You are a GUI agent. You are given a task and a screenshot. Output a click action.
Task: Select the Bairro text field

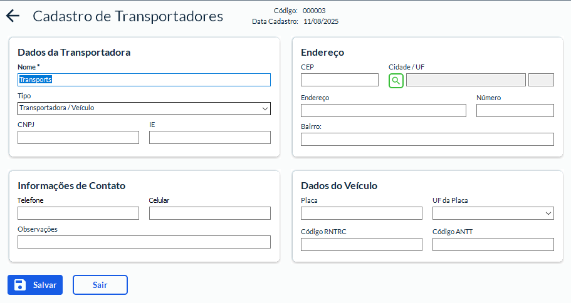coord(427,139)
